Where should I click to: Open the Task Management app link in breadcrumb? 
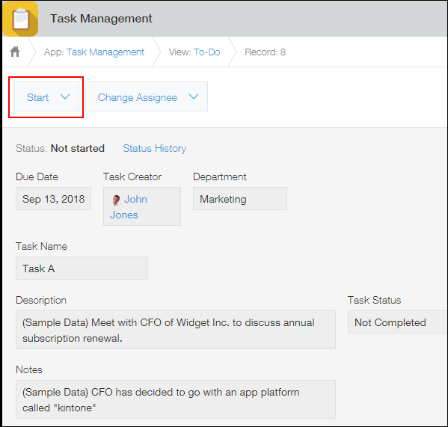pyautogui.click(x=105, y=52)
